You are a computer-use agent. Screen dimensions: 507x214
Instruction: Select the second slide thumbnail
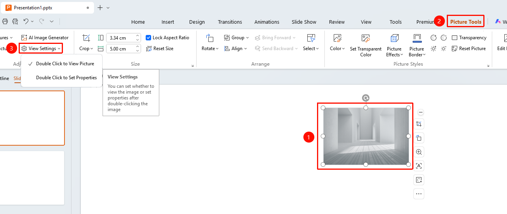pos(32,177)
